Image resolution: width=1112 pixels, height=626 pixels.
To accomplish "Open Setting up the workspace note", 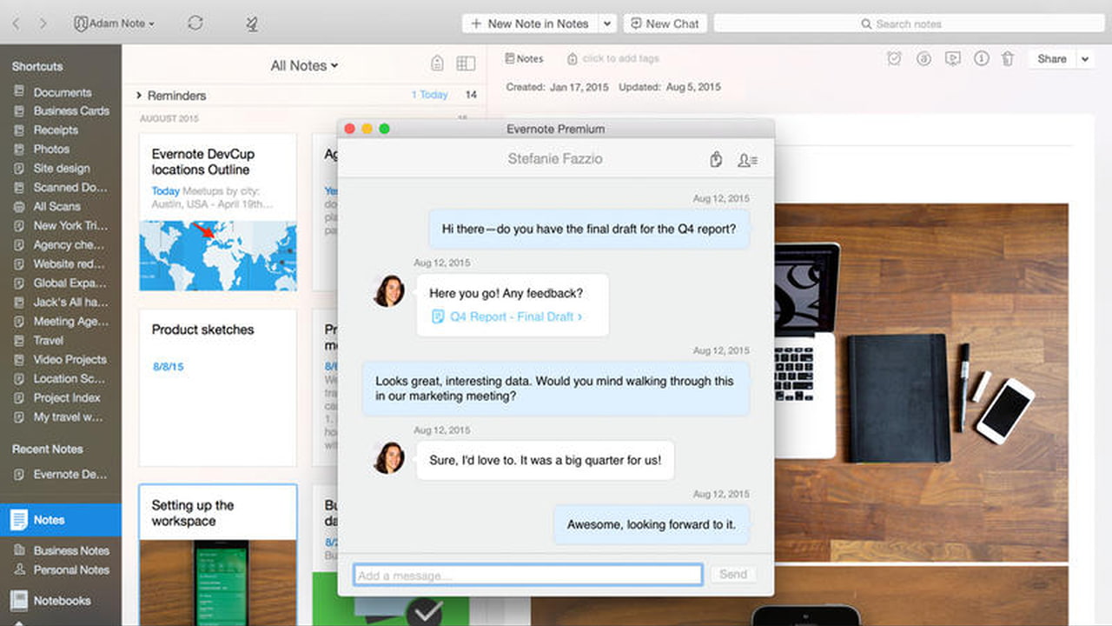I will tap(218, 555).
